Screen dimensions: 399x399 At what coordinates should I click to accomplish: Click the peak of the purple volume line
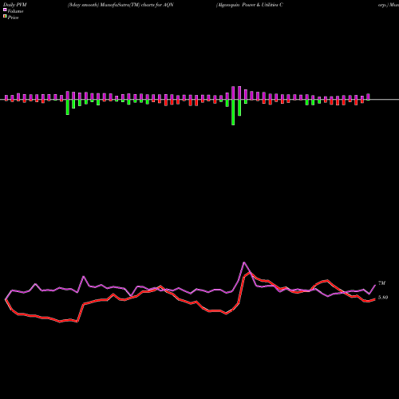(244, 263)
